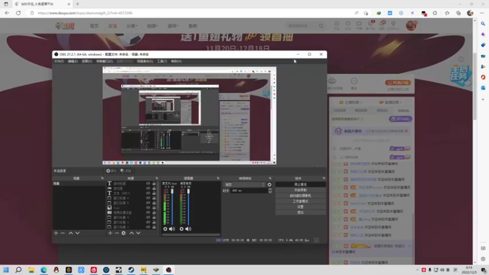The width and height of the screenshot is (489, 275).
Task: Pop out the Scenes dock icon
Action: coord(102,178)
